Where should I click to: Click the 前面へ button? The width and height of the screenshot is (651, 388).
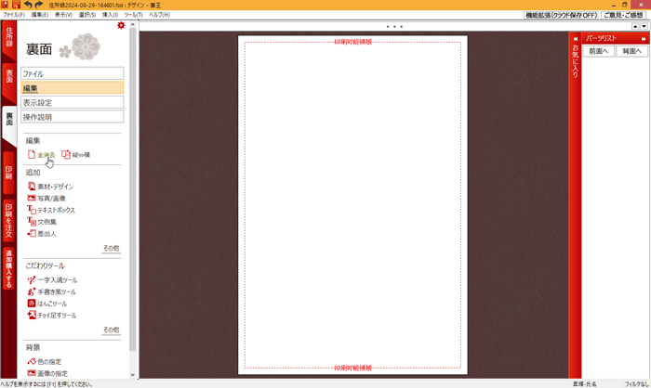[x=599, y=51]
